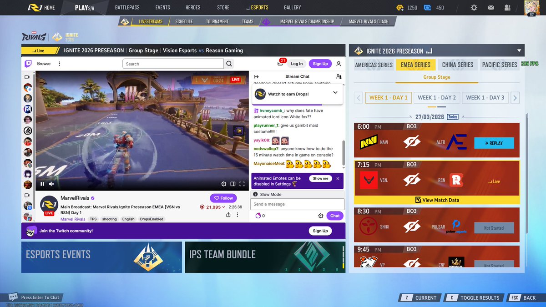
Task: Share the stream using share icon
Action: pos(228,215)
